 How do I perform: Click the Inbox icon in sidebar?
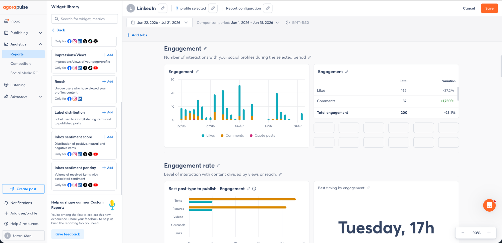coord(6,21)
